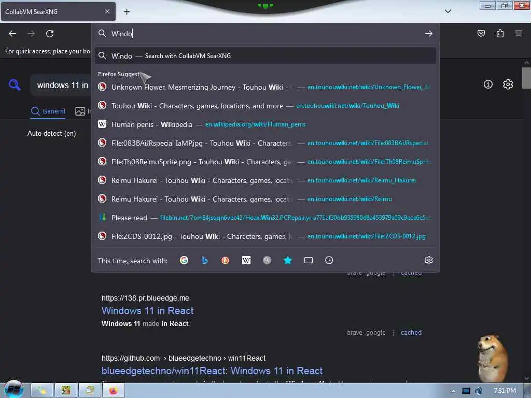Open the Pocket save icon
This screenshot has height=398, width=531.
tap(481, 33)
